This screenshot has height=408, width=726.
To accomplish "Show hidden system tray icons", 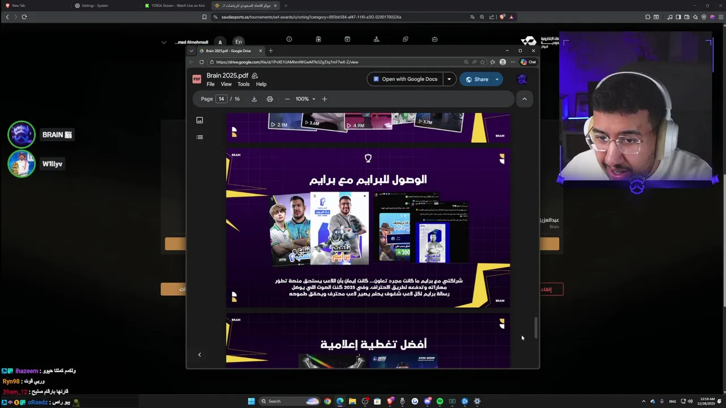I will pyautogui.click(x=643, y=401).
